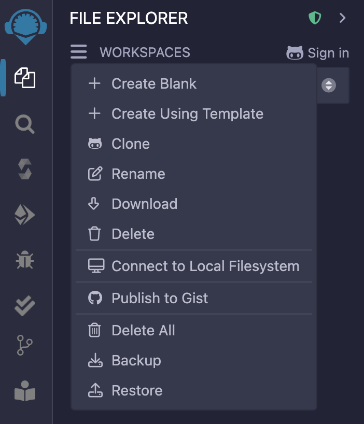The image size is (364, 424).
Task: Open the Solidity compiler plugin icon
Action: point(25,169)
